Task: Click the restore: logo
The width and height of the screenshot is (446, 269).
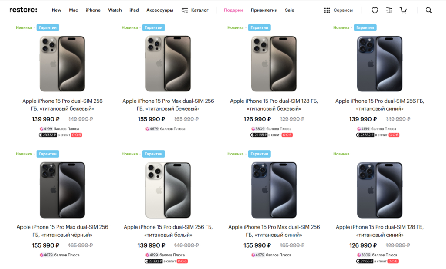Action: coord(23,10)
